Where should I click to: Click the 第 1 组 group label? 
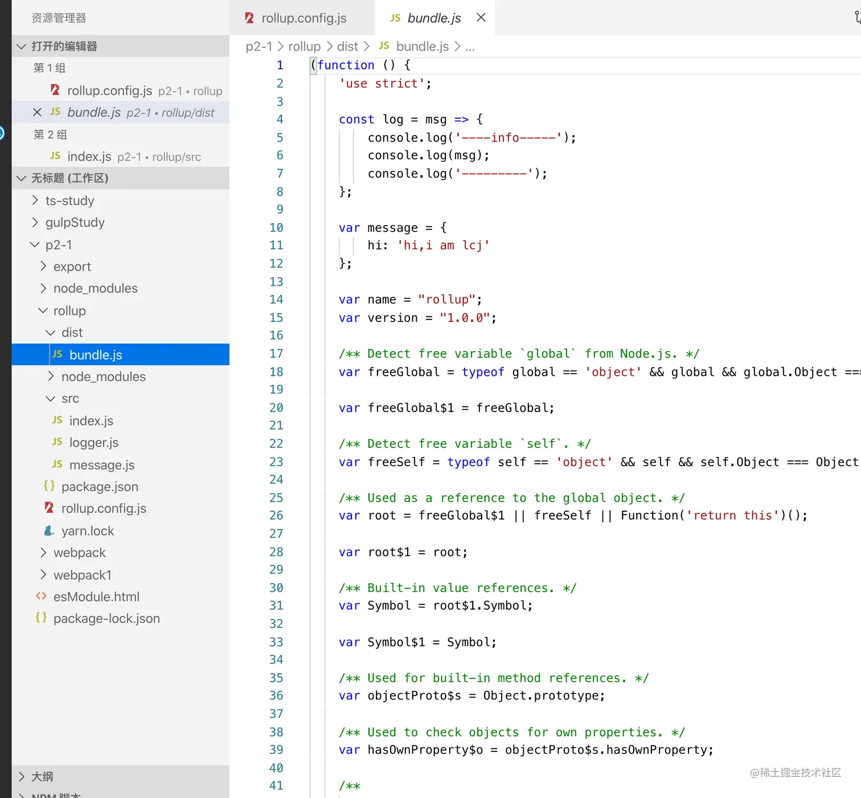pos(50,68)
